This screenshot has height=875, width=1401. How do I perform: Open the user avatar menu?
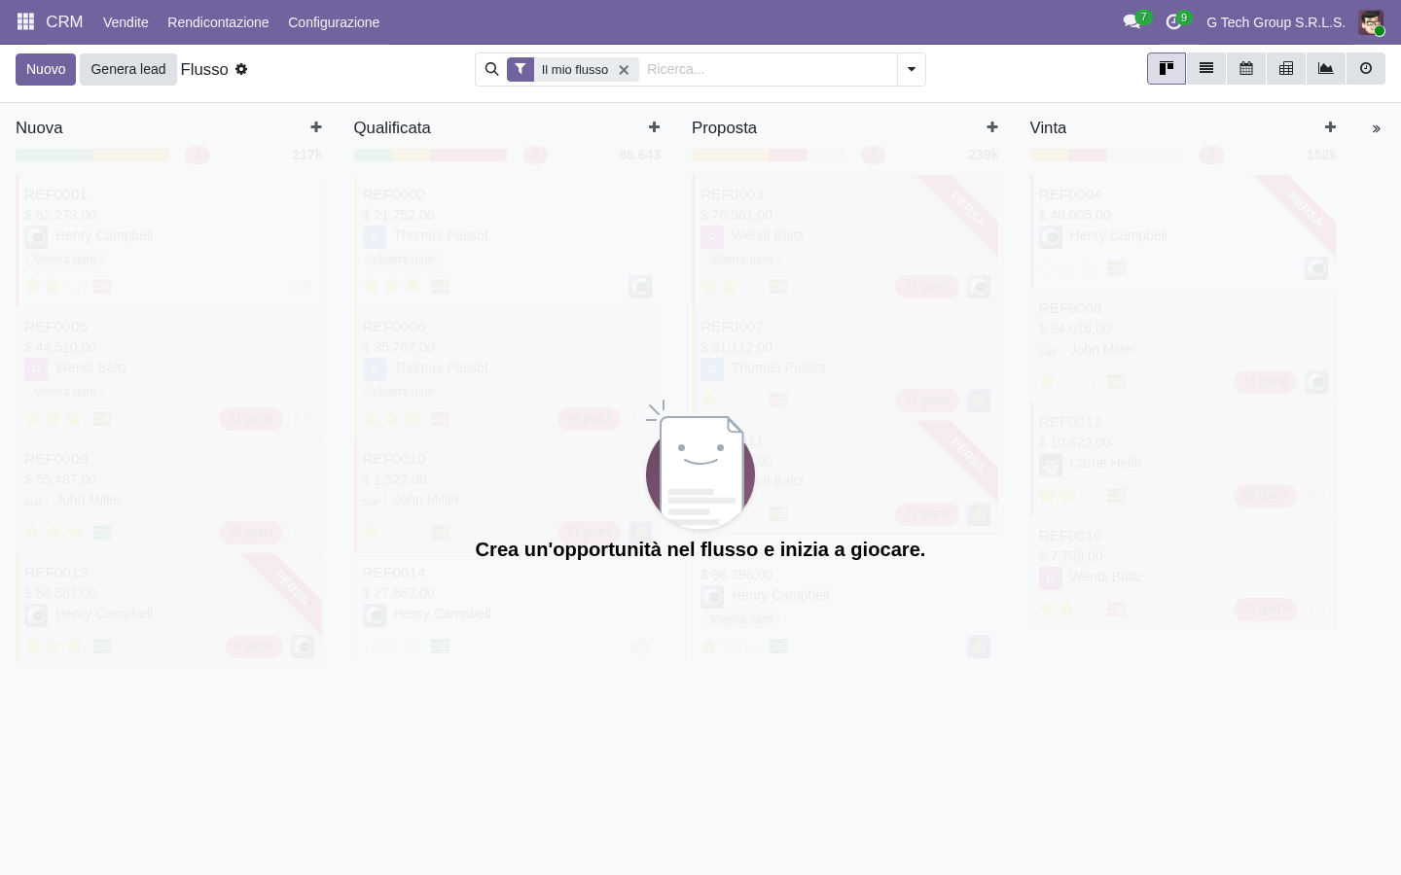click(1371, 21)
